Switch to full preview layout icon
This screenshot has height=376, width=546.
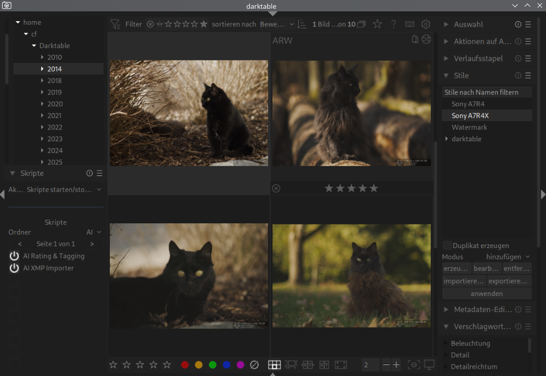tap(341, 365)
